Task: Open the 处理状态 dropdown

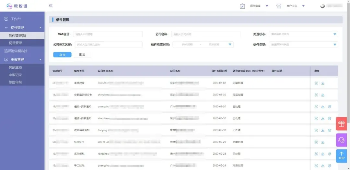Action: point(304,34)
